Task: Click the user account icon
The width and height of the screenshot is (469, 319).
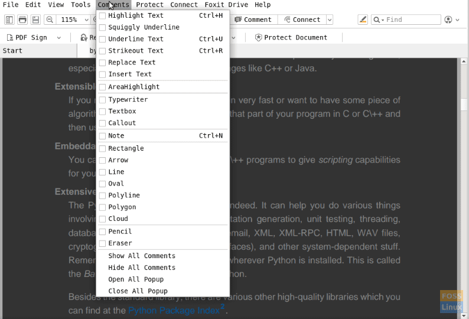Action: (448, 19)
